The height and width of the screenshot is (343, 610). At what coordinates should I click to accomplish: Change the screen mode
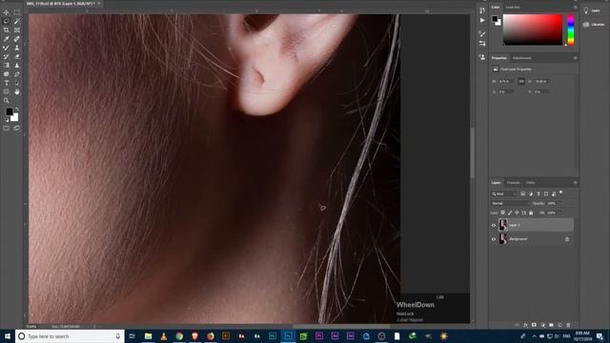17,128
